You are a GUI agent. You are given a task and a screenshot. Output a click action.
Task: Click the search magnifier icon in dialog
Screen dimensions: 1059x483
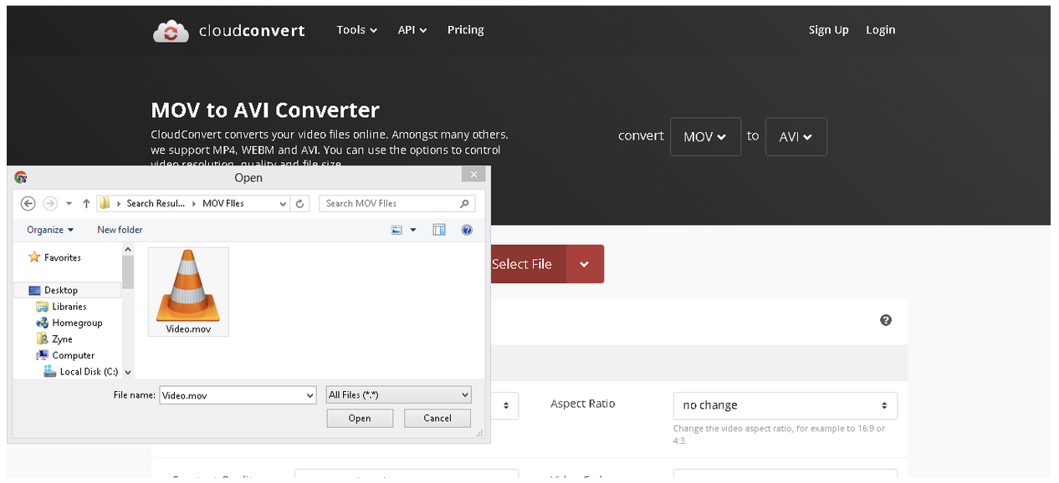[465, 203]
